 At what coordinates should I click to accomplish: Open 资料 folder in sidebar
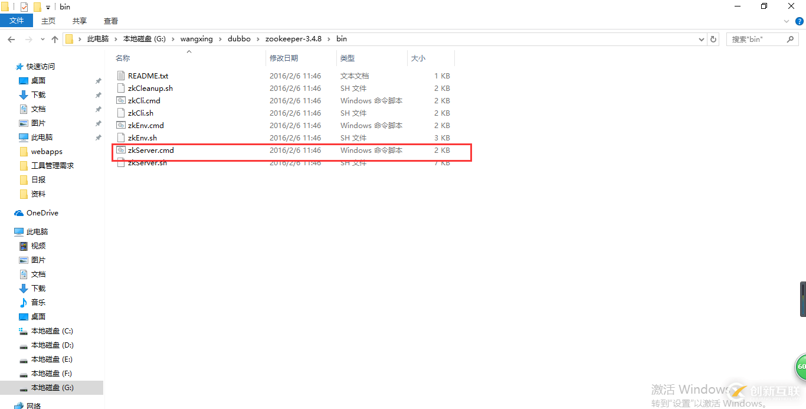(38, 194)
